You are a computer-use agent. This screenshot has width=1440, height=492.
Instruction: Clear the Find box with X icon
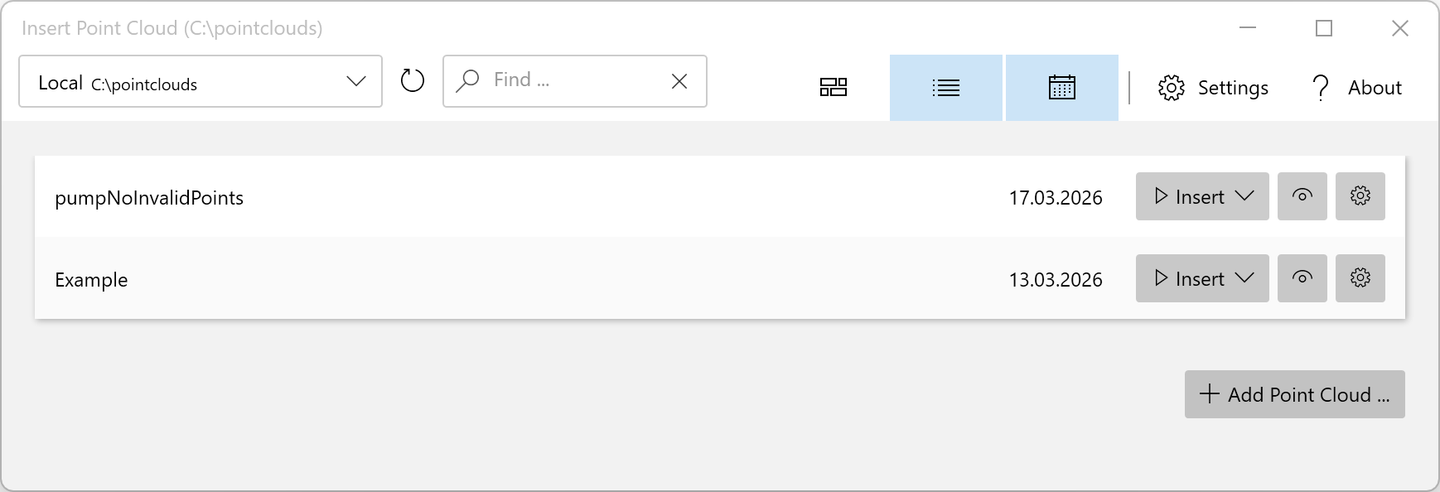click(x=679, y=81)
